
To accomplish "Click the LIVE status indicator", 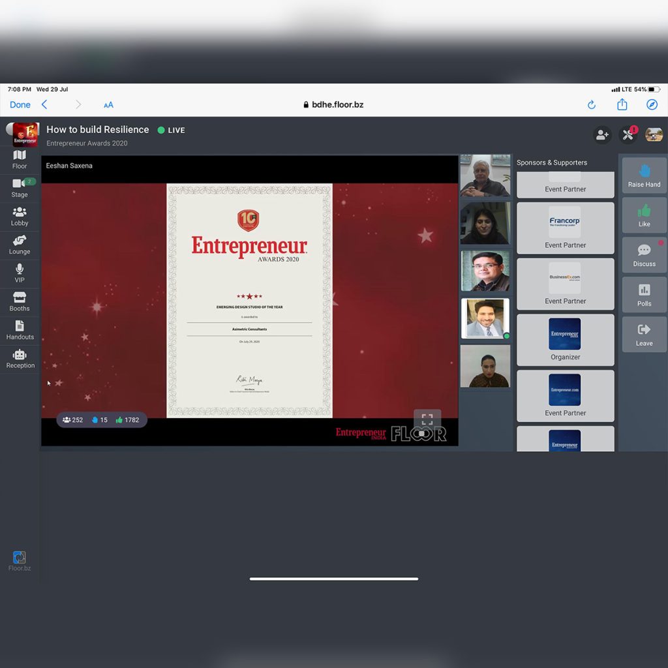I will [x=172, y=130].
